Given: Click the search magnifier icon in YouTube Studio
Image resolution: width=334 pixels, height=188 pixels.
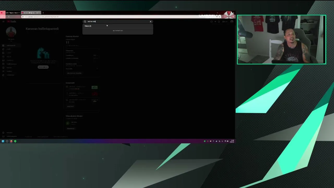Looking at the screenshot, I should tap(85, 22).
